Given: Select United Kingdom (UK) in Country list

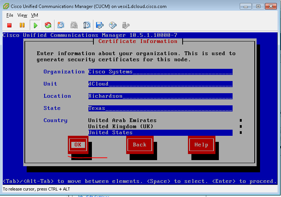Looking at the screenshot, I should pyautogui.click(x=121, y=126).
